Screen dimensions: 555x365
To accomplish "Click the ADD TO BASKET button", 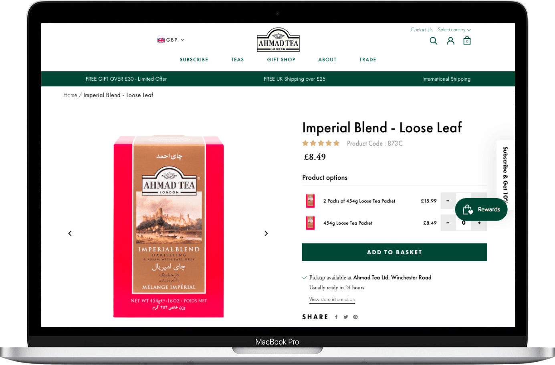I will point(394,252).
